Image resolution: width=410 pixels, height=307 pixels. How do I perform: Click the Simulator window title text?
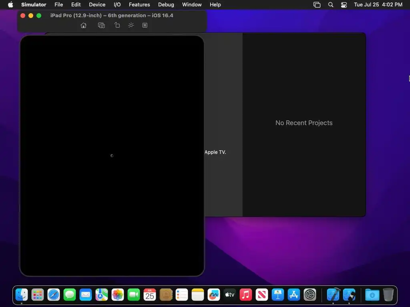(x=112, y=16)
